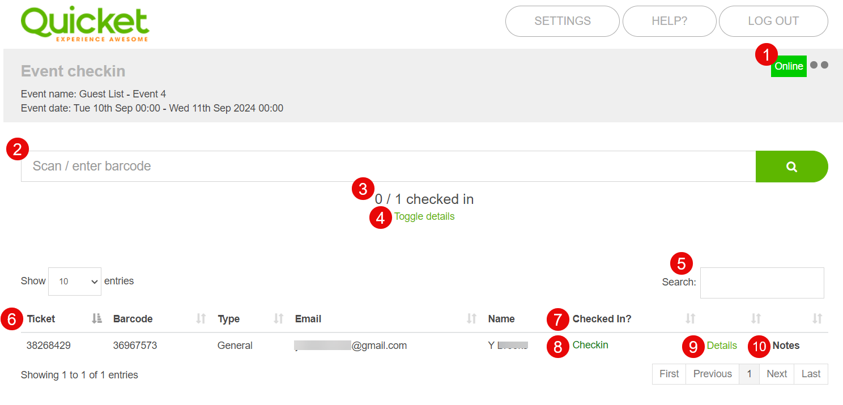Sort by Type column arrows
Viewport: 843px width, 405px height.
(278, 319)
